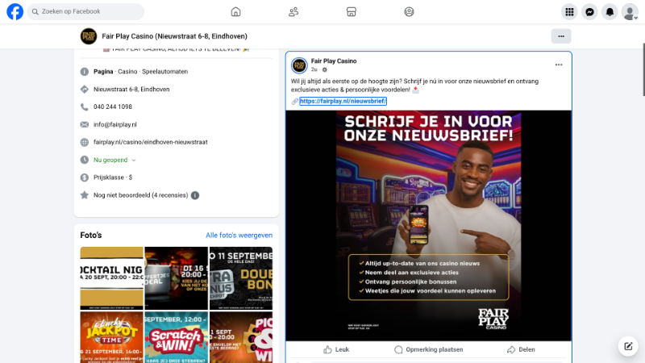Click the Foto's section heading
This screenshot has width=645, height=363.
91,236
